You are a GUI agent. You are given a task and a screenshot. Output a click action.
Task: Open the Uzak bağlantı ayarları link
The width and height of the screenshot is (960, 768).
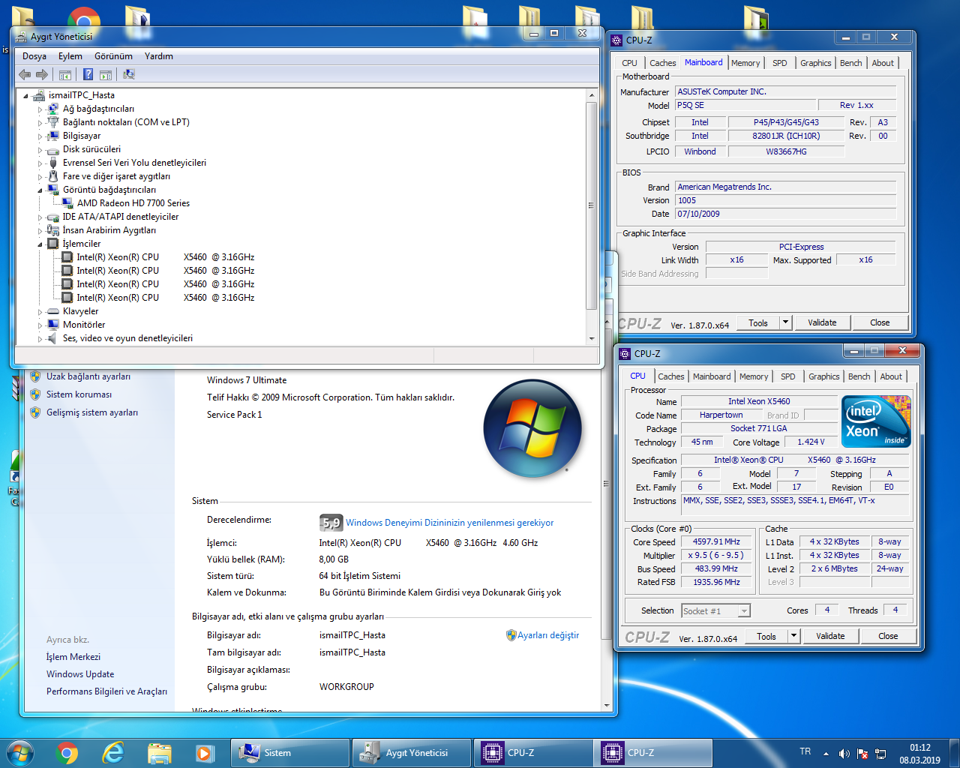tap(88, 376)
